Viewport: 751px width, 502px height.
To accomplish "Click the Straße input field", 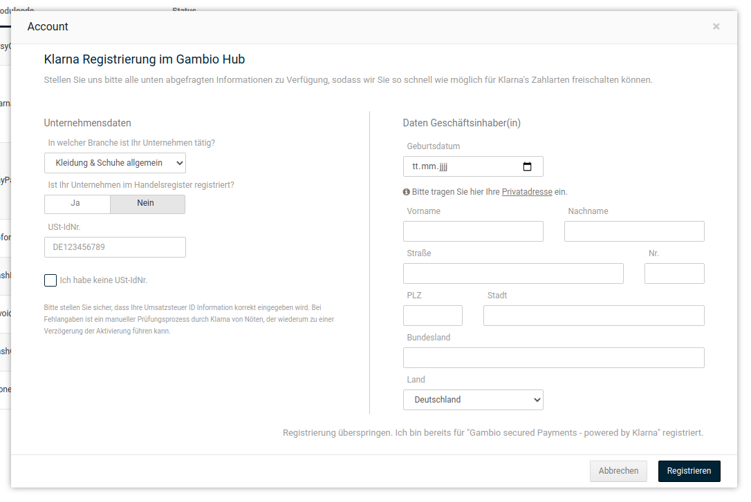I will pos(513,273).
